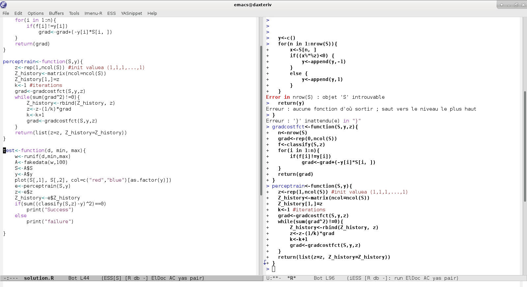Click 'k<-1 #iterations' line in left editor

[38, 85]
